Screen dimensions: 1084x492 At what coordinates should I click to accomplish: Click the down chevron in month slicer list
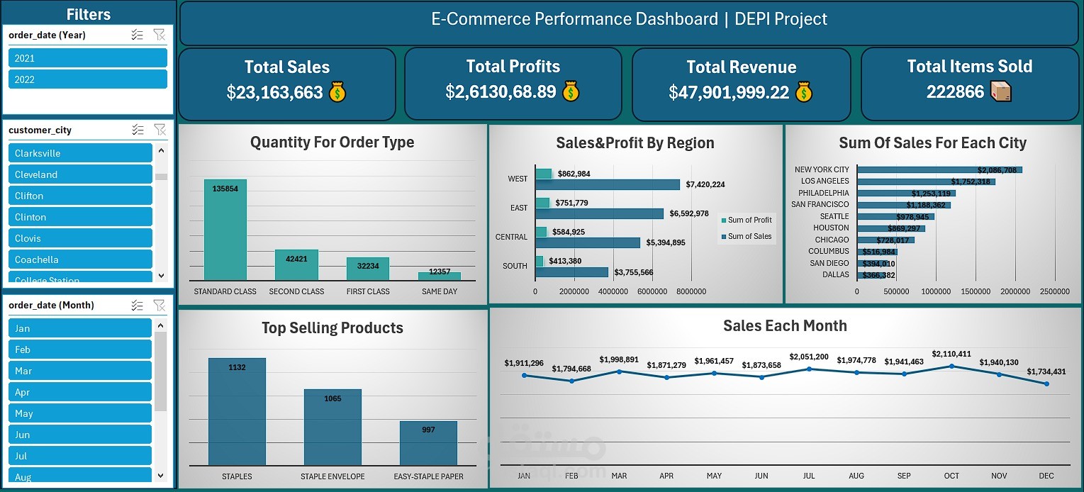tap(161, 474)
